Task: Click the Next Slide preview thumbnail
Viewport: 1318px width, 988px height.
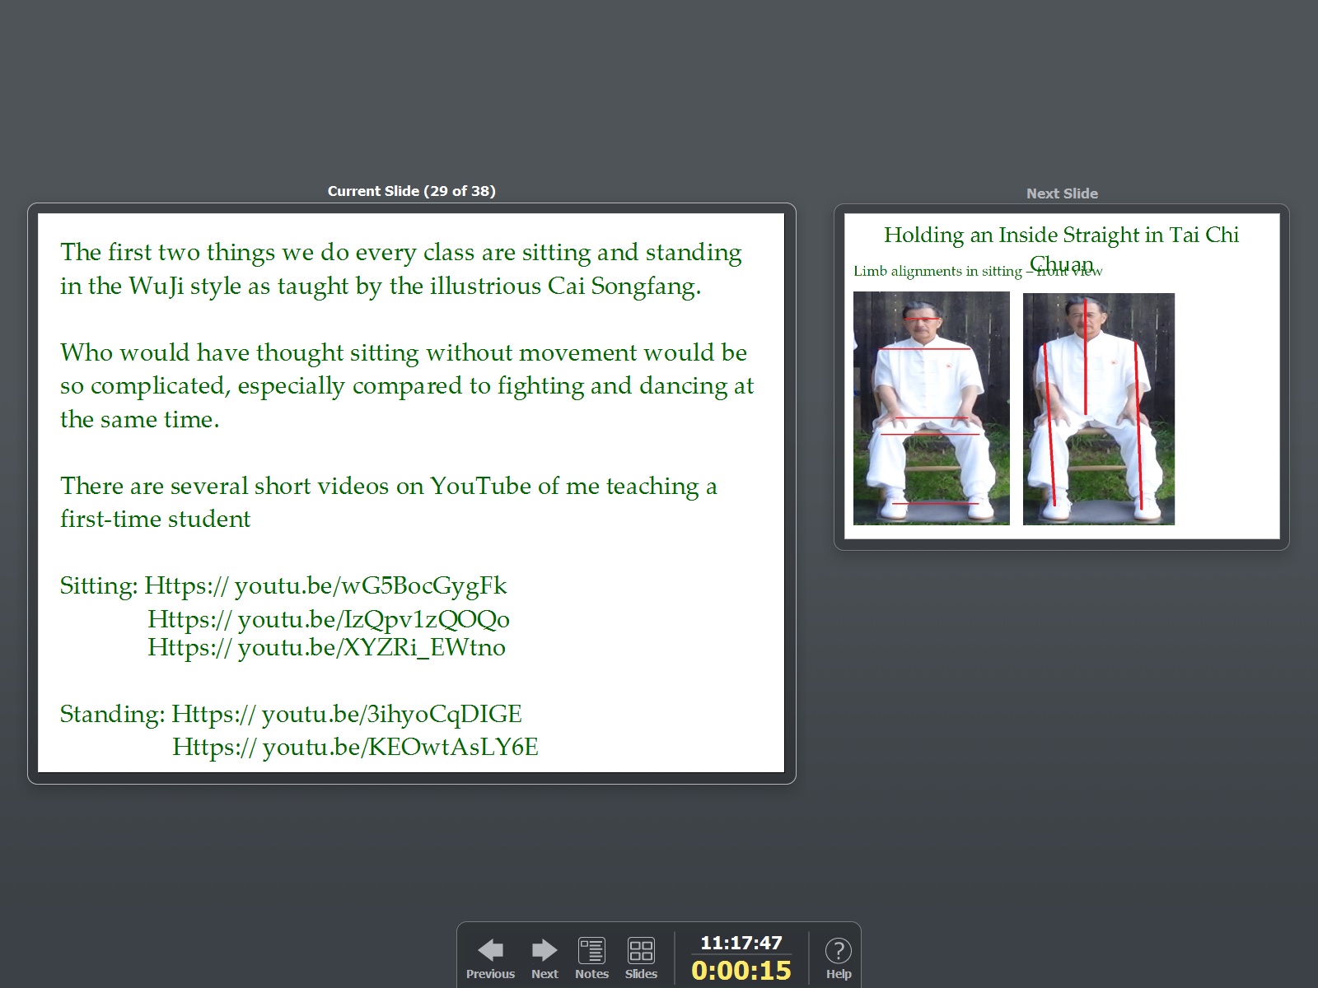Action: [x=1061, y=376]
